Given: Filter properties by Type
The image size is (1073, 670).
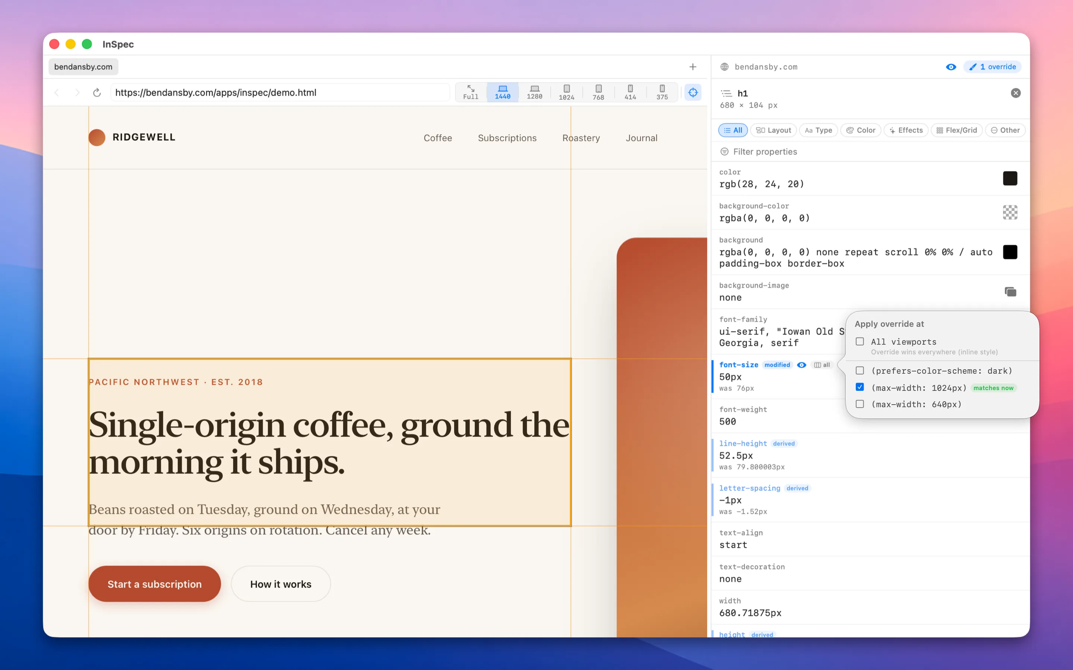Looking at the screenshot, I should [x=818, y=130].
